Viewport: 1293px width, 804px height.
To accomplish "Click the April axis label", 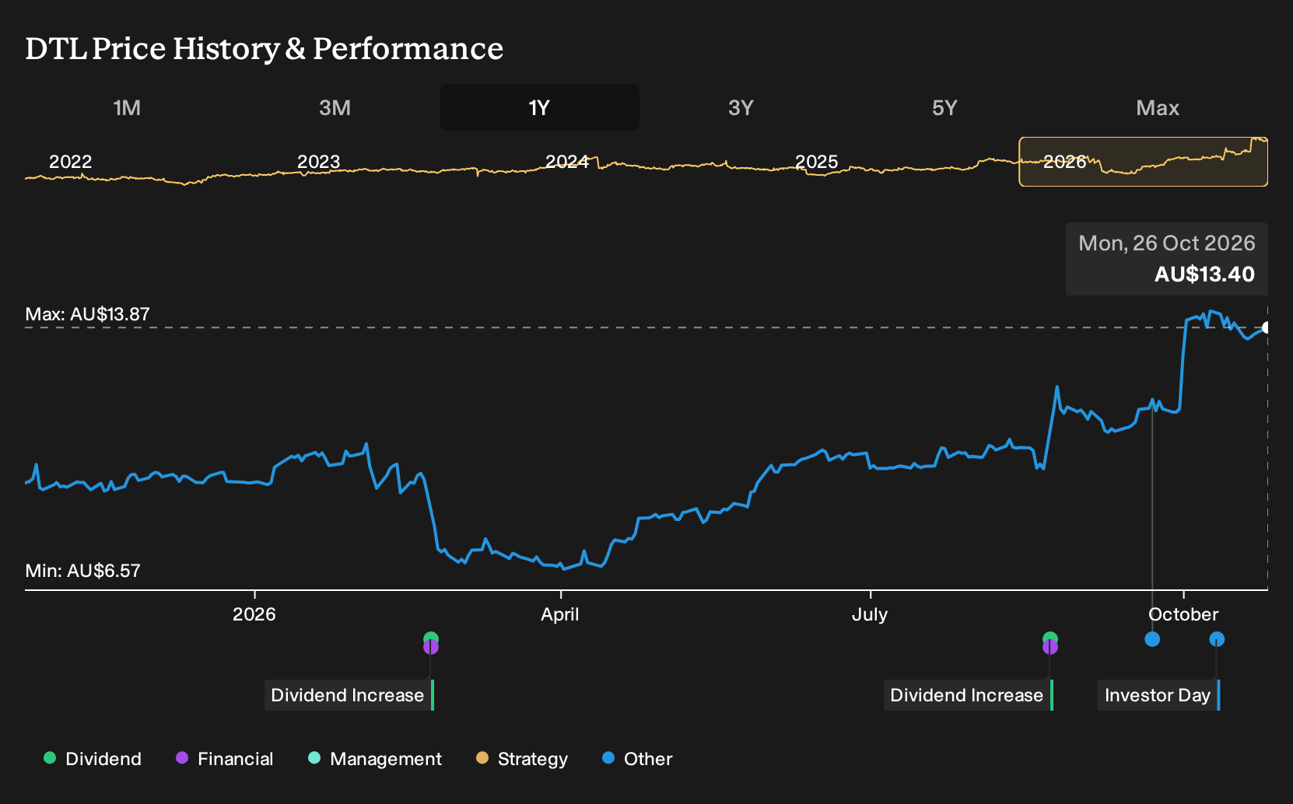I will pos(560,614).
